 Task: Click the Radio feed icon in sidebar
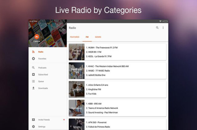33,52
